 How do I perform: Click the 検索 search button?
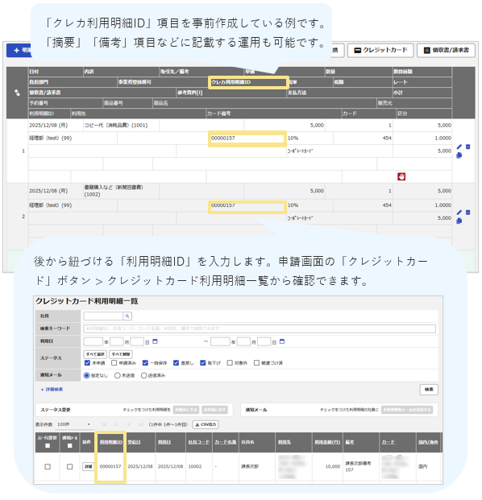click(x=429, y=390)
